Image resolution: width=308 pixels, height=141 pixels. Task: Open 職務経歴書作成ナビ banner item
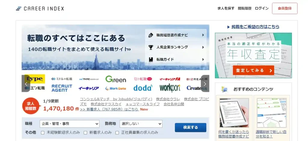176,35
